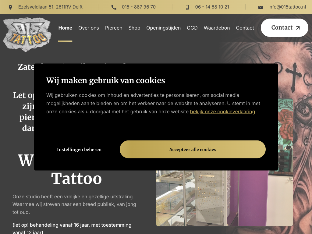Open the GGD menu item
312x234 pixels.
(x=192, y=28)
